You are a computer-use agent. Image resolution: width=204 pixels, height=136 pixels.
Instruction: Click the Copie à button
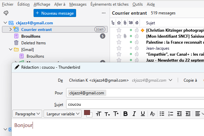point(190,80)
